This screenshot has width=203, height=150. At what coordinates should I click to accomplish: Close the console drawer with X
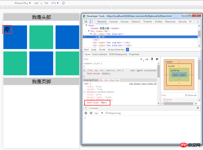click(198, 108)
